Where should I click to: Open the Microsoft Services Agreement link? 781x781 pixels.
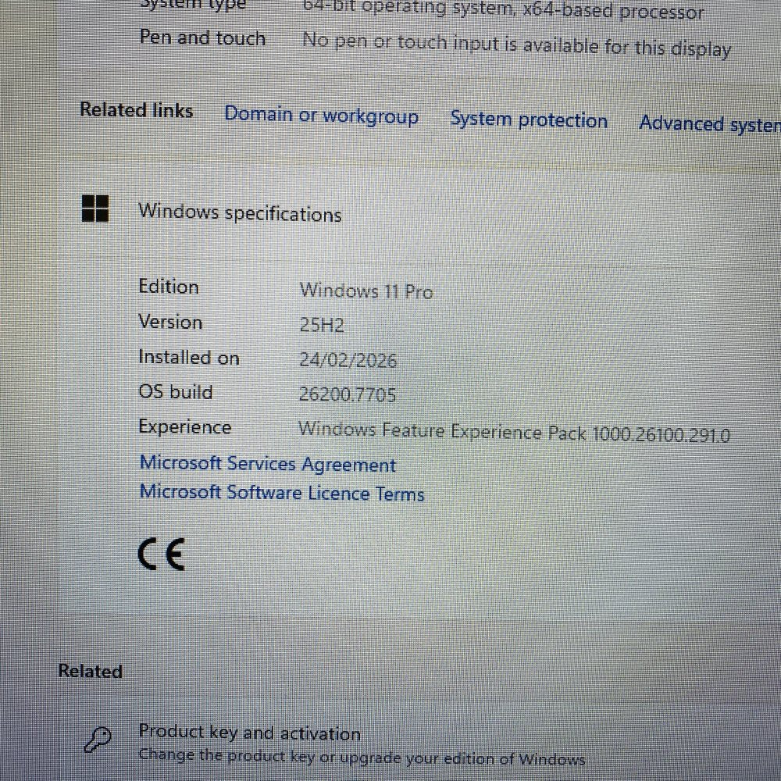(267, 464)
